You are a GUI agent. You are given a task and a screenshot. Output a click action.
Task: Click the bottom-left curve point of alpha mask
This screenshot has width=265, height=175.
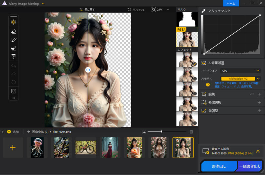point(204,54)
